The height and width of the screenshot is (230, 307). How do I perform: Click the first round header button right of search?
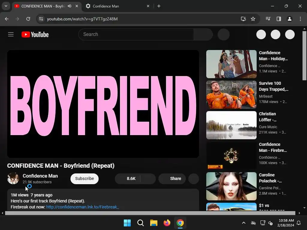261,34
